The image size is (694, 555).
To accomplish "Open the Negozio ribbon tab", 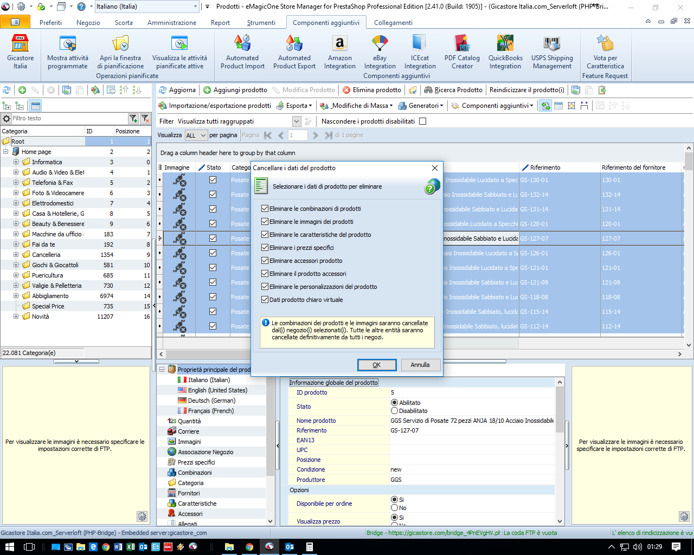I will pyautogui.click(x=88, y=23).
